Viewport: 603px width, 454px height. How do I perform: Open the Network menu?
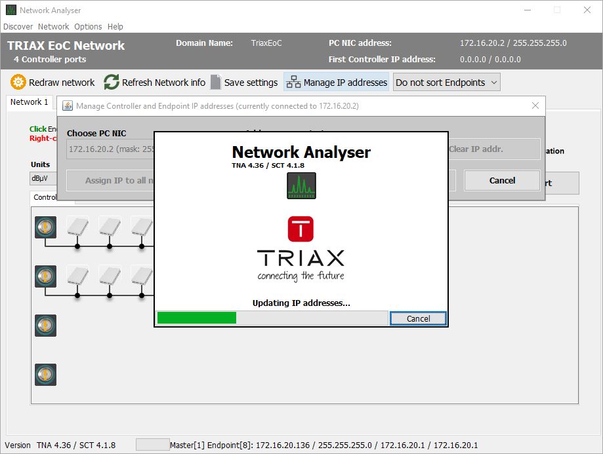(x=53, y=26)
